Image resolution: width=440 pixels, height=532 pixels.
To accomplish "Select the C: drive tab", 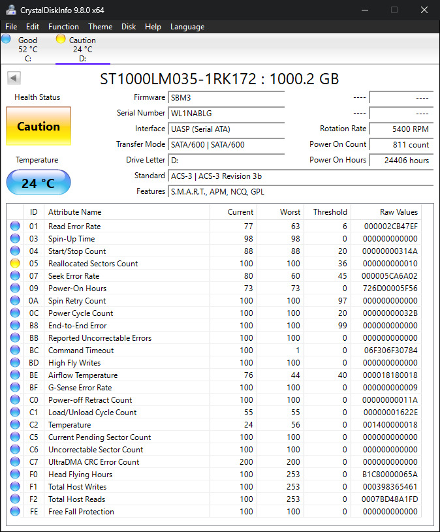I will tap(27, 50).
